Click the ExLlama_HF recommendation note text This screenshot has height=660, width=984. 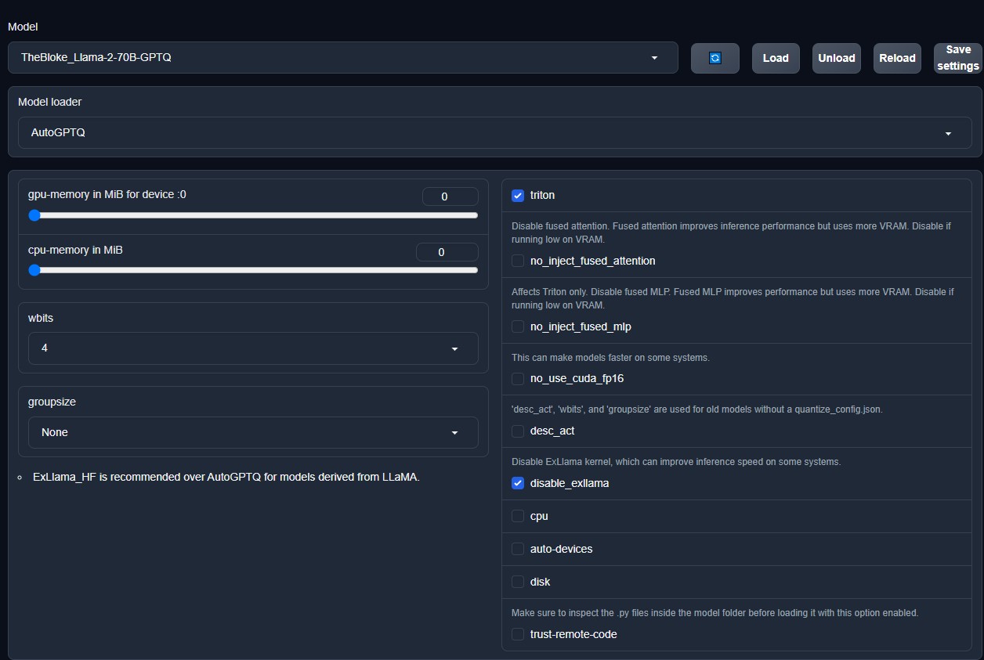[x=226, y=477]
